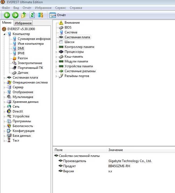This screenshot has width=175, height=193.
Task: Expand the Процессоры DMI node
Action: 56,52
